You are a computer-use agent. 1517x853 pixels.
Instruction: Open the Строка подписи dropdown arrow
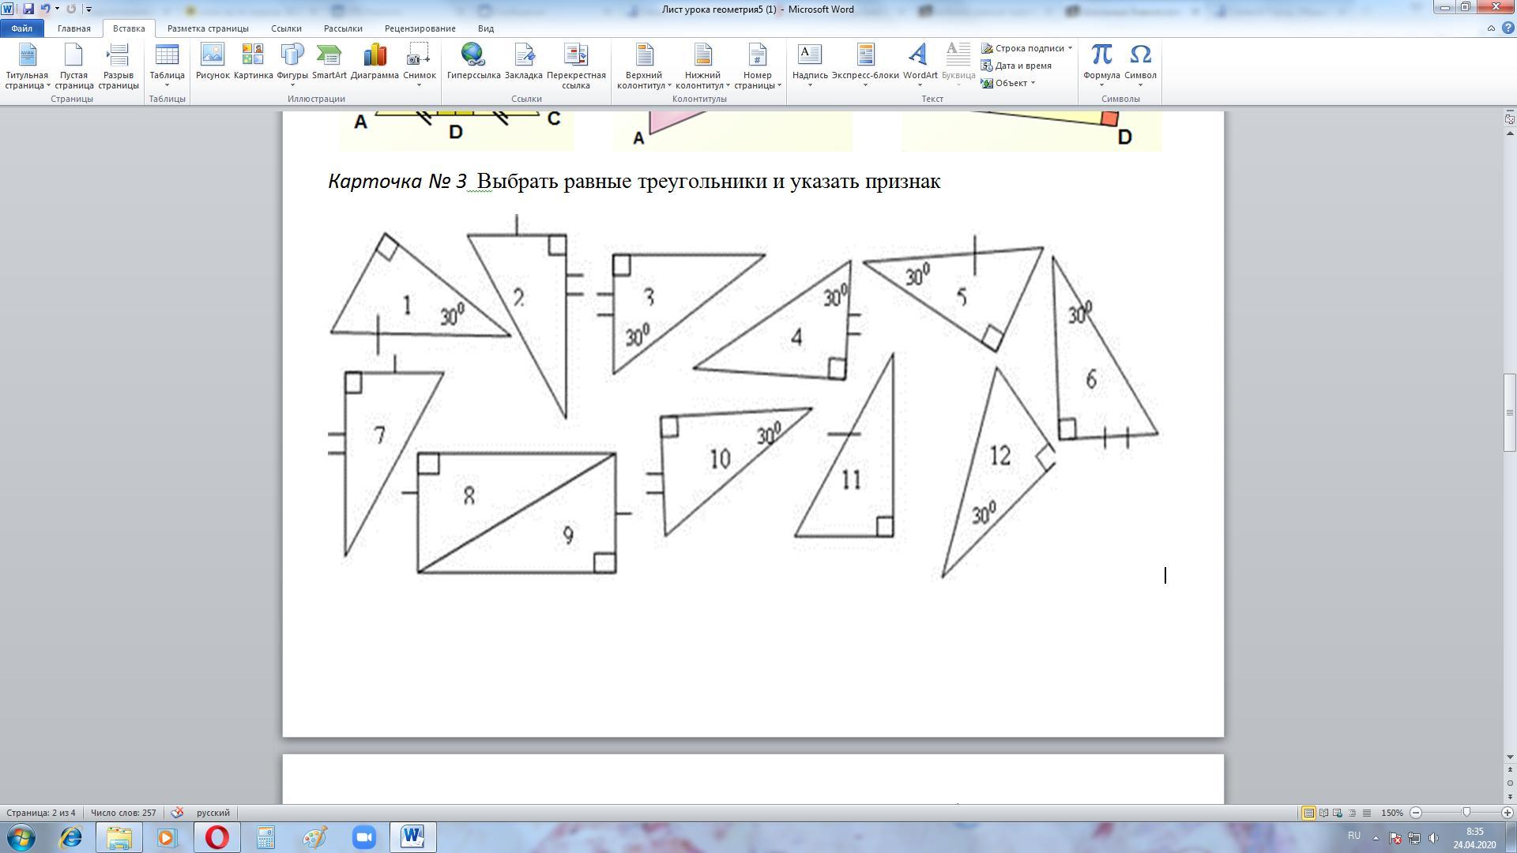click(x=1070, y=48)
